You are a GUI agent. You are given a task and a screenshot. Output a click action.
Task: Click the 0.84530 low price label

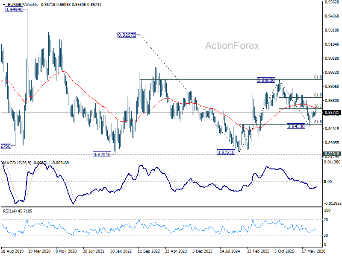coord(296,126)
